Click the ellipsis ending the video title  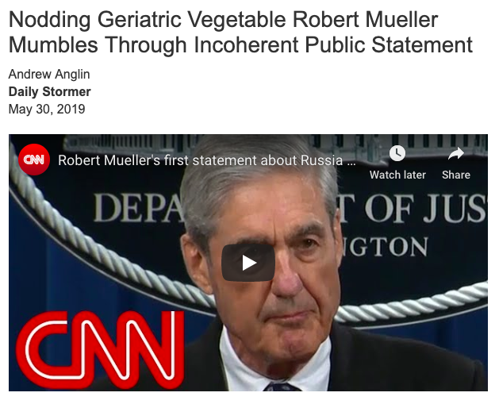click(351, 161)
